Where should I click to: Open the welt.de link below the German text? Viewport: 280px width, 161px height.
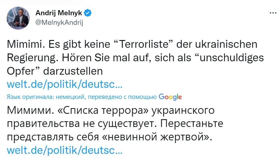64,85
